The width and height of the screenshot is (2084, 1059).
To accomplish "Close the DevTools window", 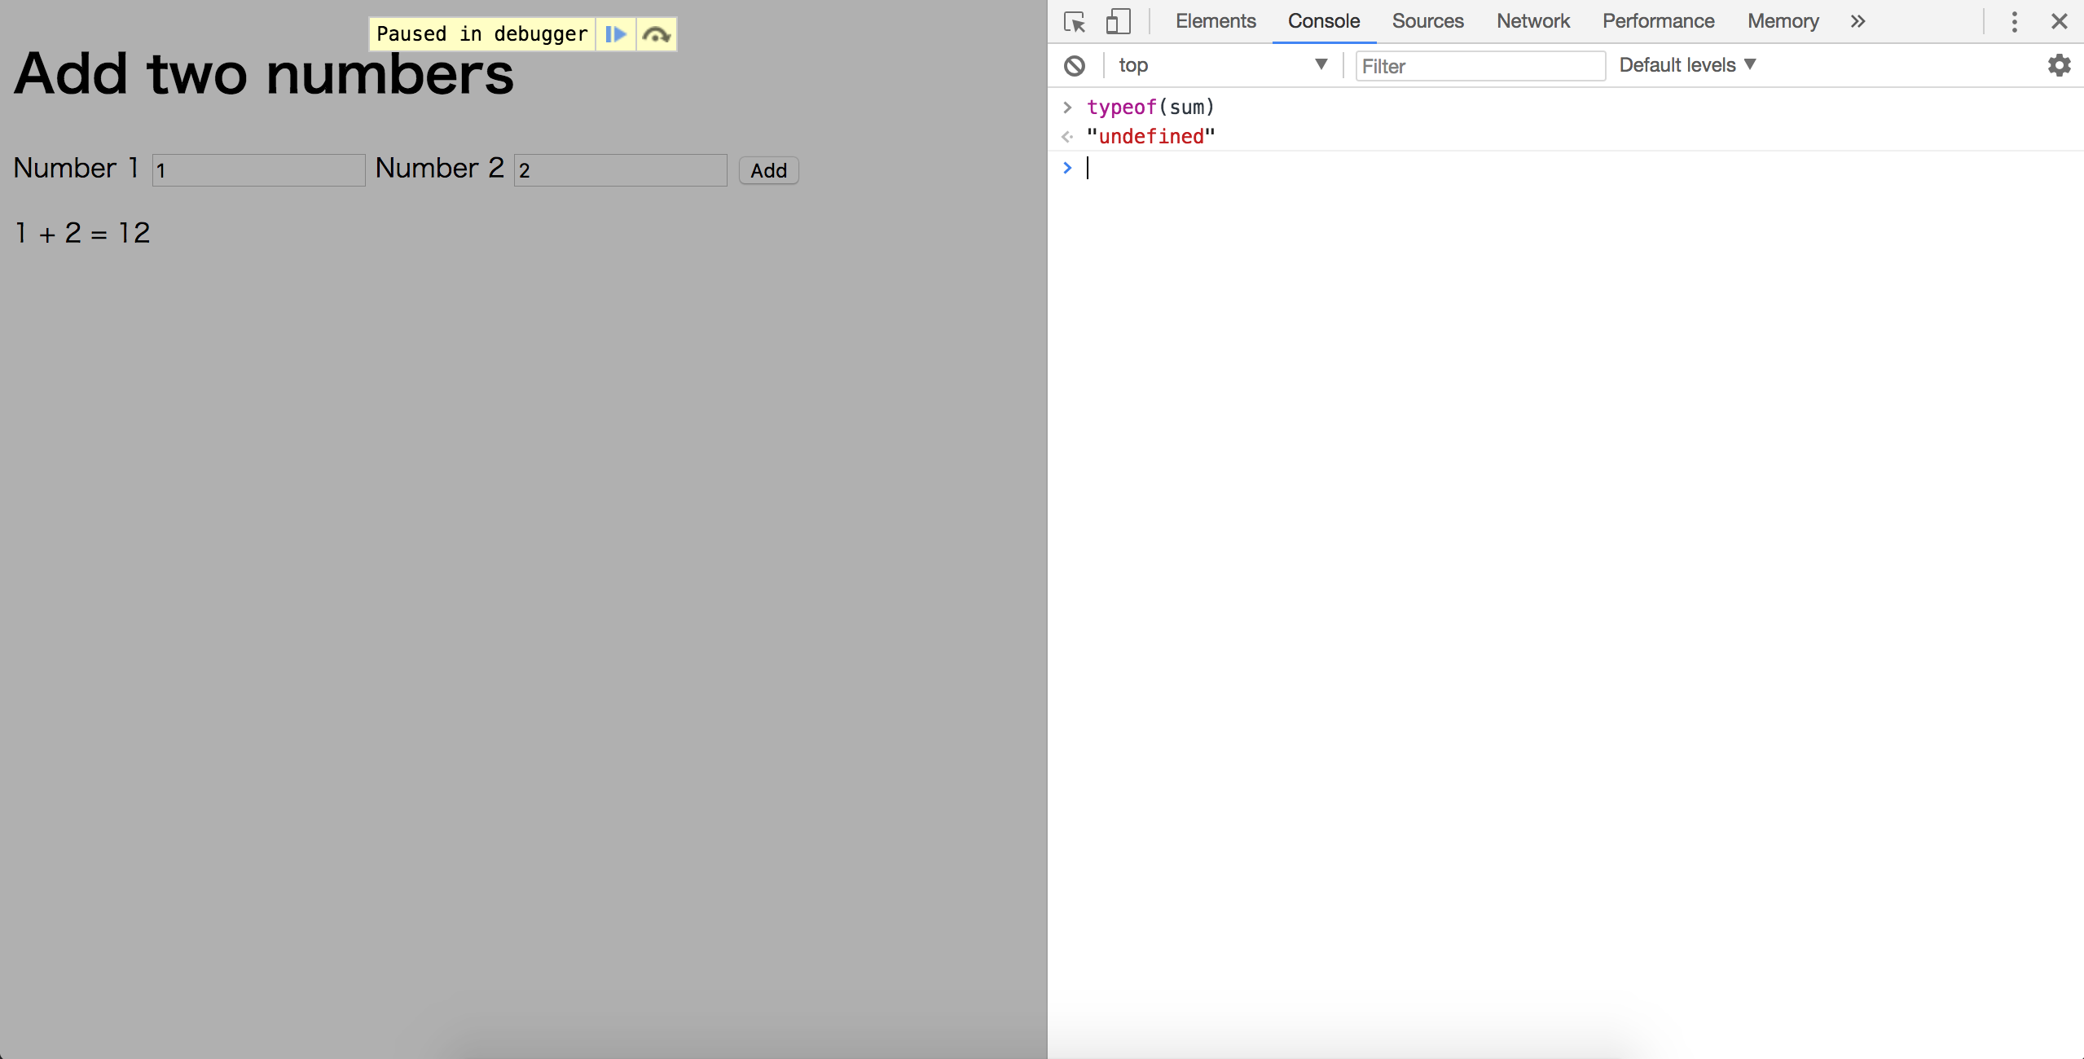I will point(2060,22).
